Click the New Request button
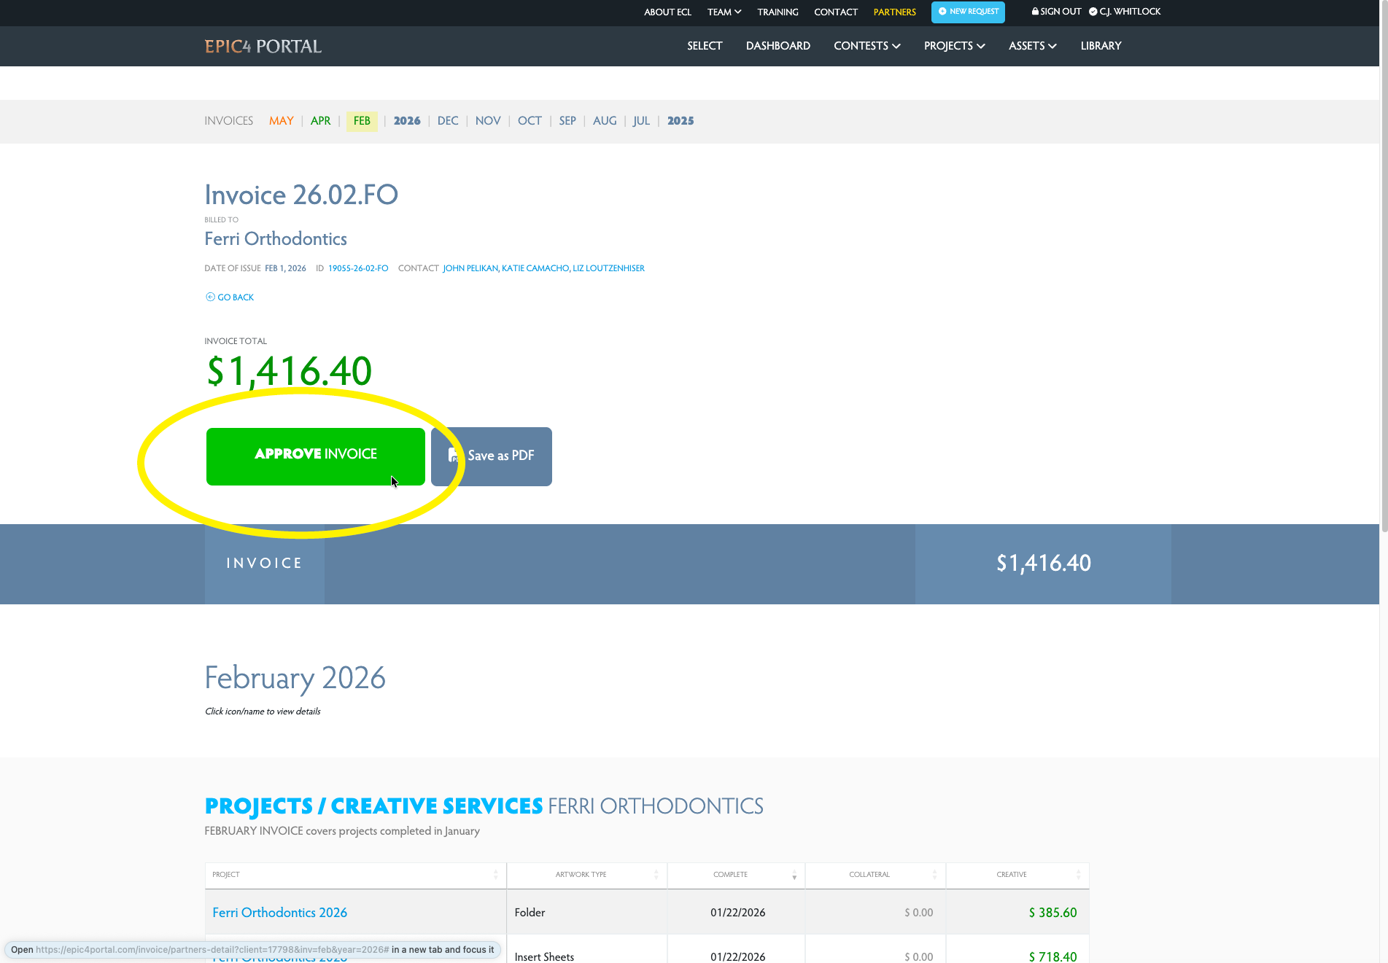 (968, 12)
